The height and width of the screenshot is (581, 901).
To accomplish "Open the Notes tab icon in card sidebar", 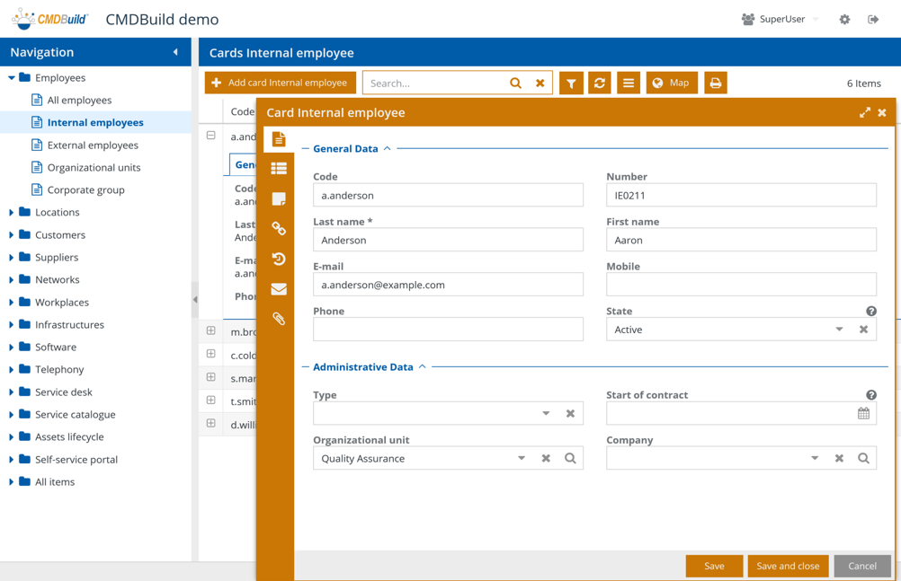I will point(279,198).
